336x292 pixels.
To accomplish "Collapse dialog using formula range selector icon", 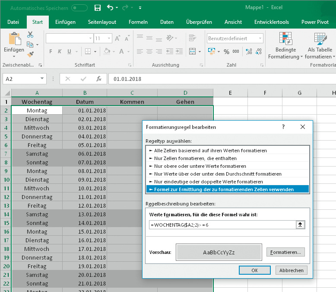I will pyautogui.click(x=300, y=225).
